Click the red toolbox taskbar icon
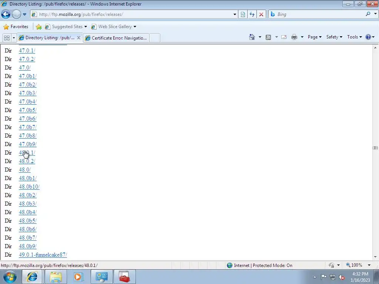This screenshot has height=284, width=379. coord(124,277)
